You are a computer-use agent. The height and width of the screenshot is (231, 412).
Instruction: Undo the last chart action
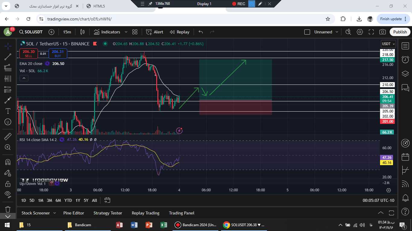point(201,32)
